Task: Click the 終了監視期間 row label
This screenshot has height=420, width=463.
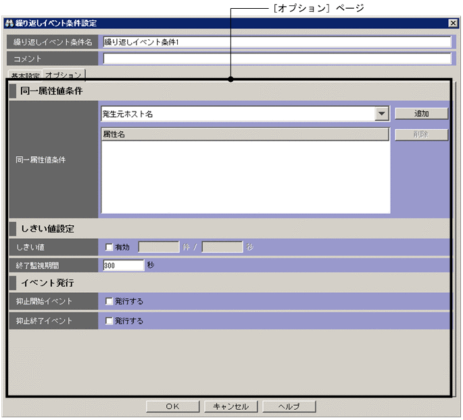Action: coord(37,266)
